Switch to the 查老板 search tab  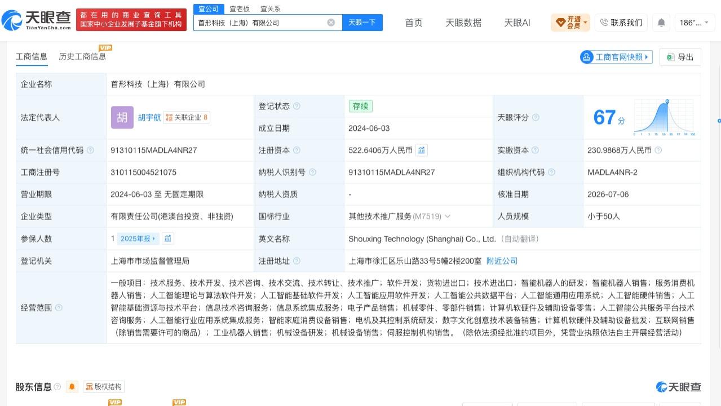click(240, 8)
